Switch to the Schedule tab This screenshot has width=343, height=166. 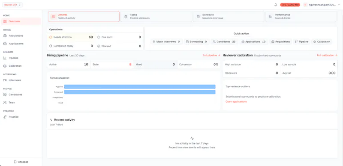coord(229,16)
